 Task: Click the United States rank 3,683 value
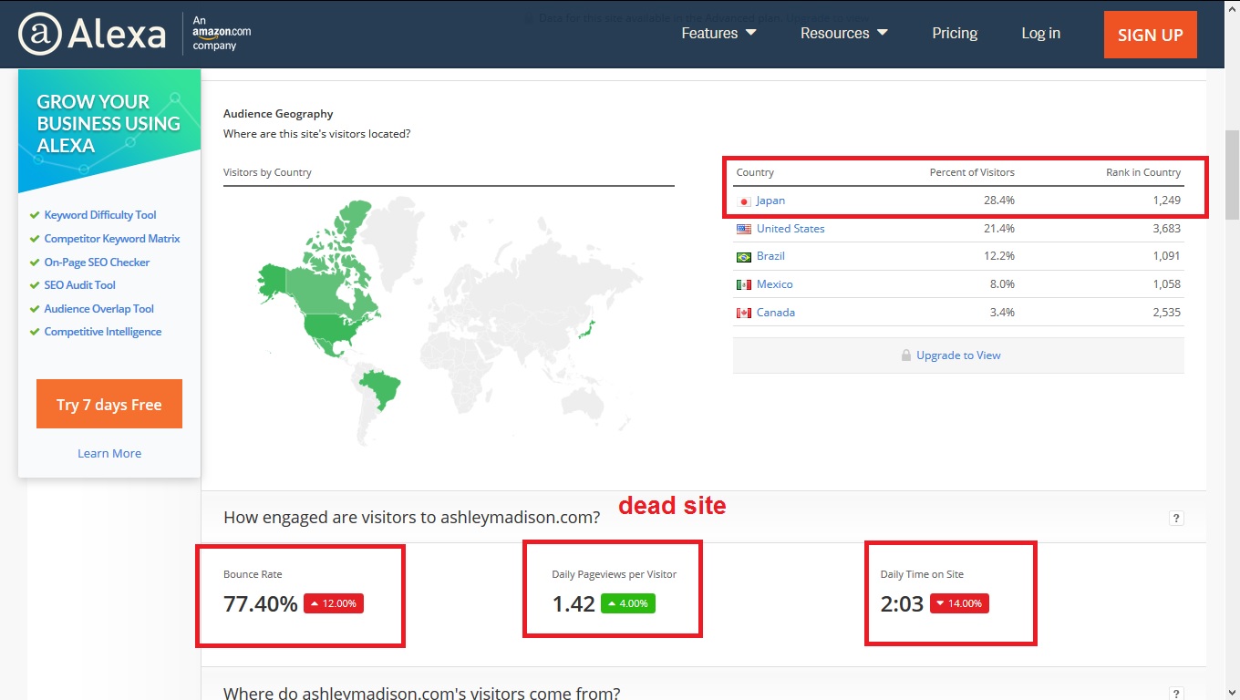coord(1166,229)
